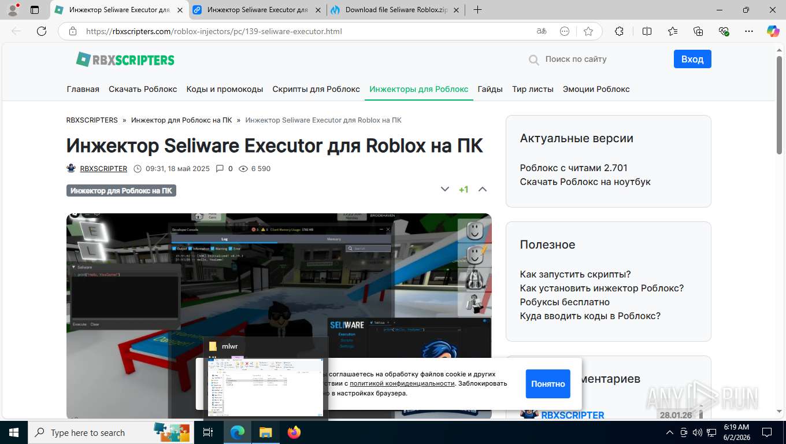786x444 pixels.
Task: Select the mlwr File Explorer preview thumbnail
Action: pos(266,378)
